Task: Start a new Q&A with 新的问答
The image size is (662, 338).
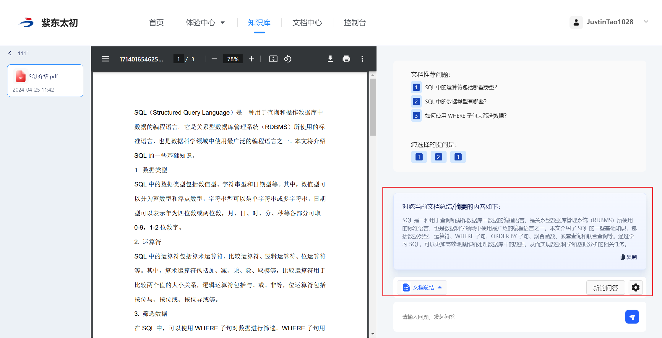Action: 605,288
